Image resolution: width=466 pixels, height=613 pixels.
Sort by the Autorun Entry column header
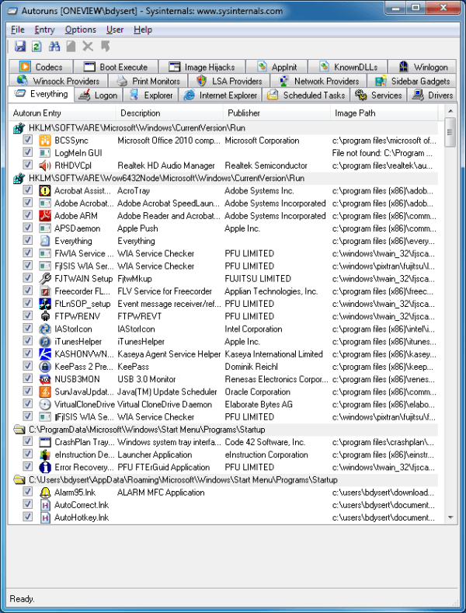tap(63, 113)
